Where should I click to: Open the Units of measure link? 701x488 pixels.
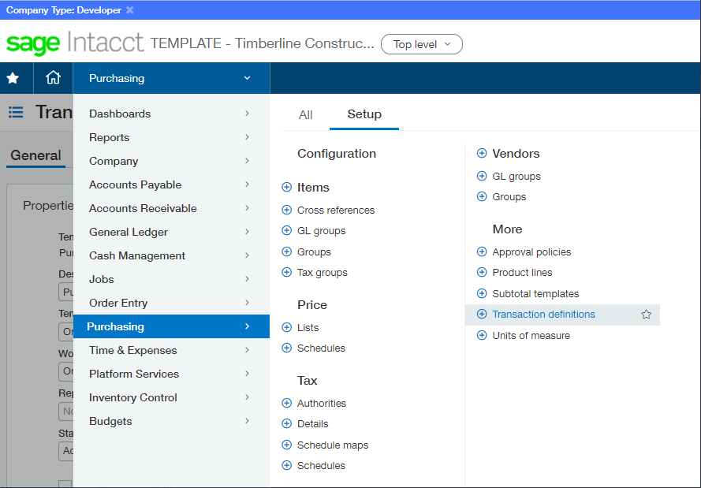pyautogui.click(x=531, y=335)
